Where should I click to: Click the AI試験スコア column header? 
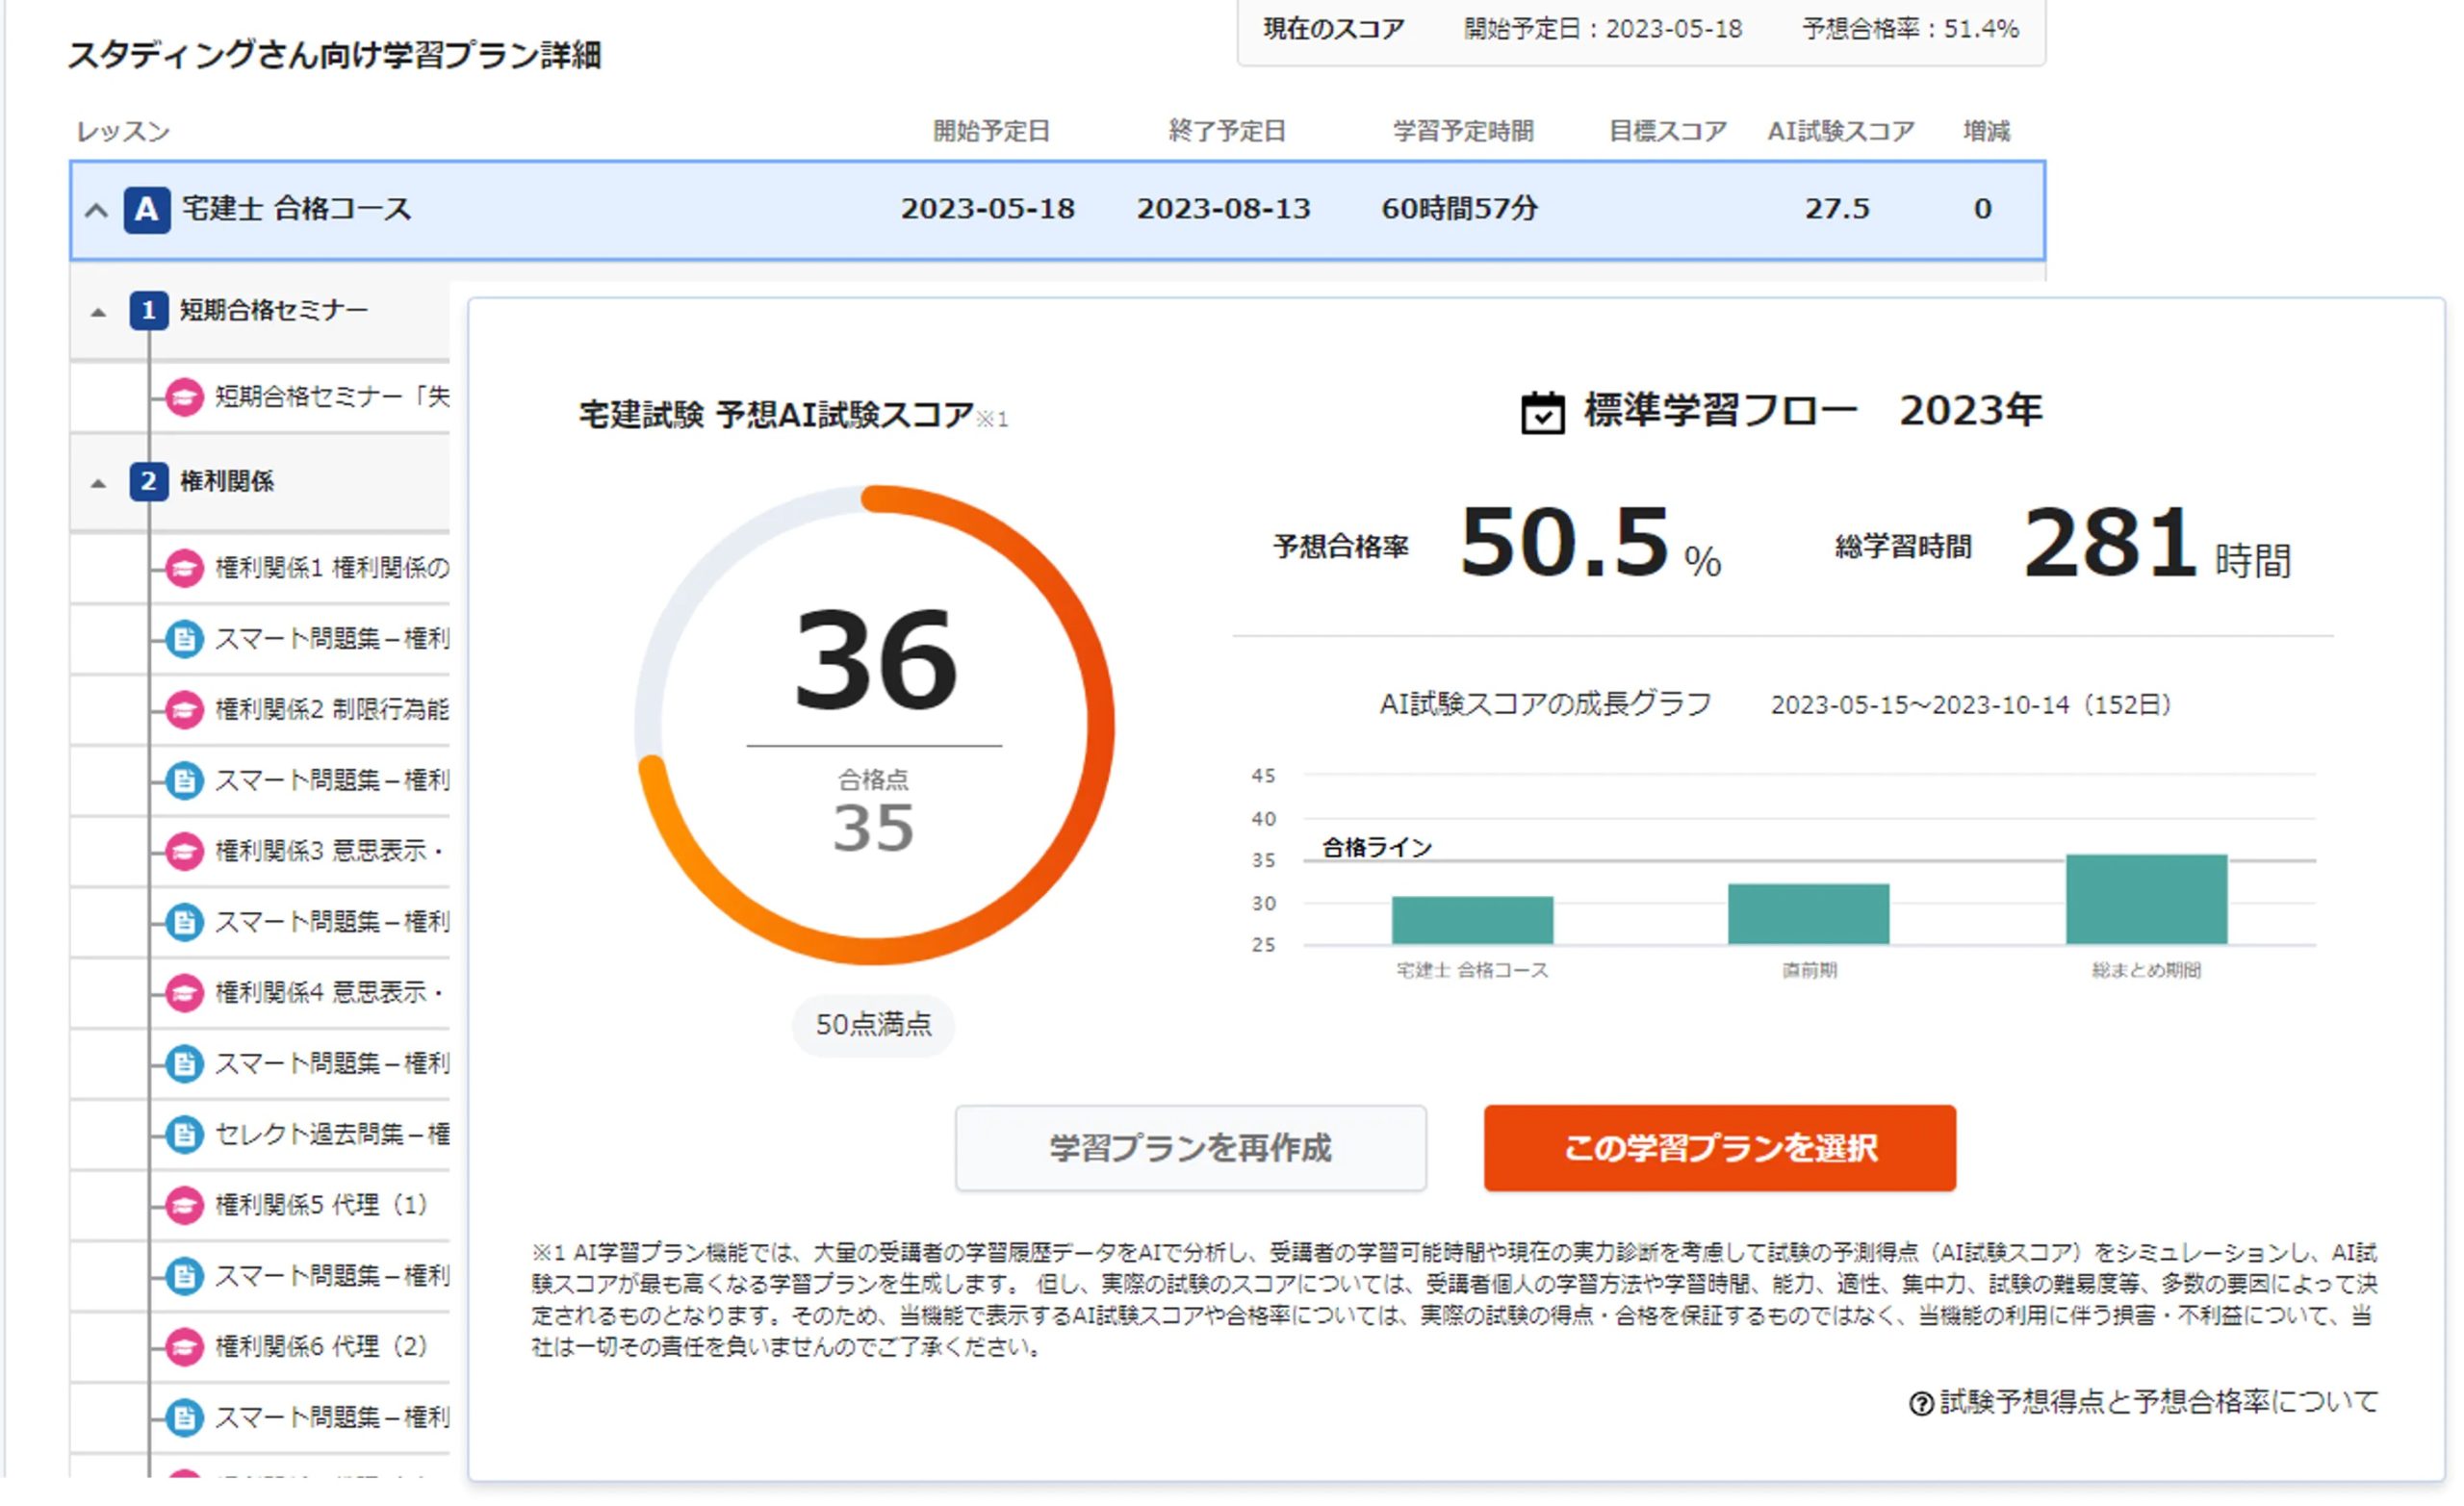point(1841,132)
